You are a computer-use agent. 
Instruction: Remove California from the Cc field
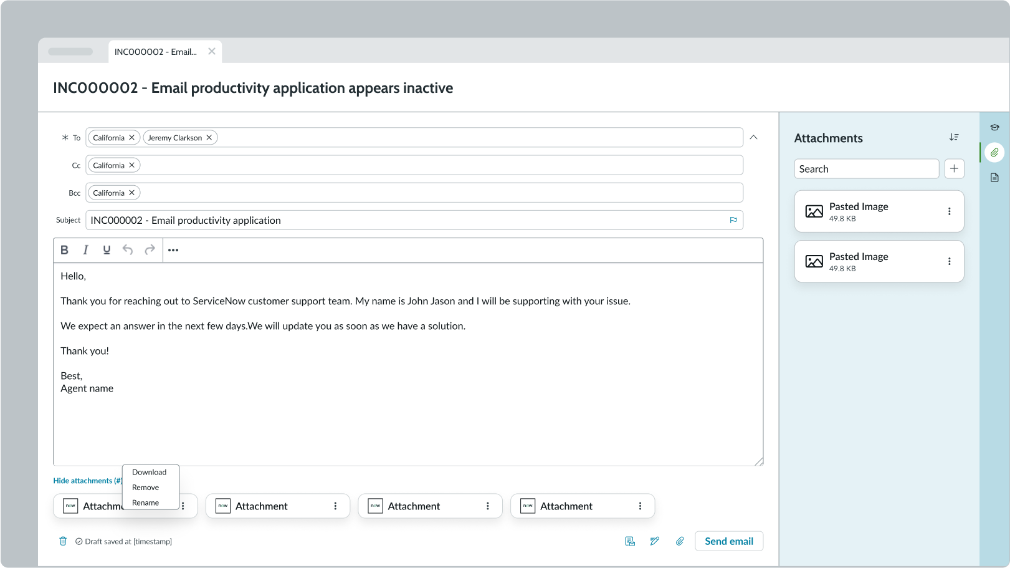click(131, 165)
